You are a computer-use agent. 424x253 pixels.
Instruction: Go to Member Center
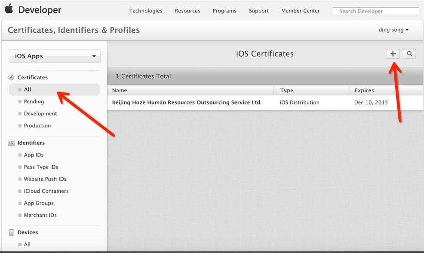pyautogui.click(x=301, y=11)
